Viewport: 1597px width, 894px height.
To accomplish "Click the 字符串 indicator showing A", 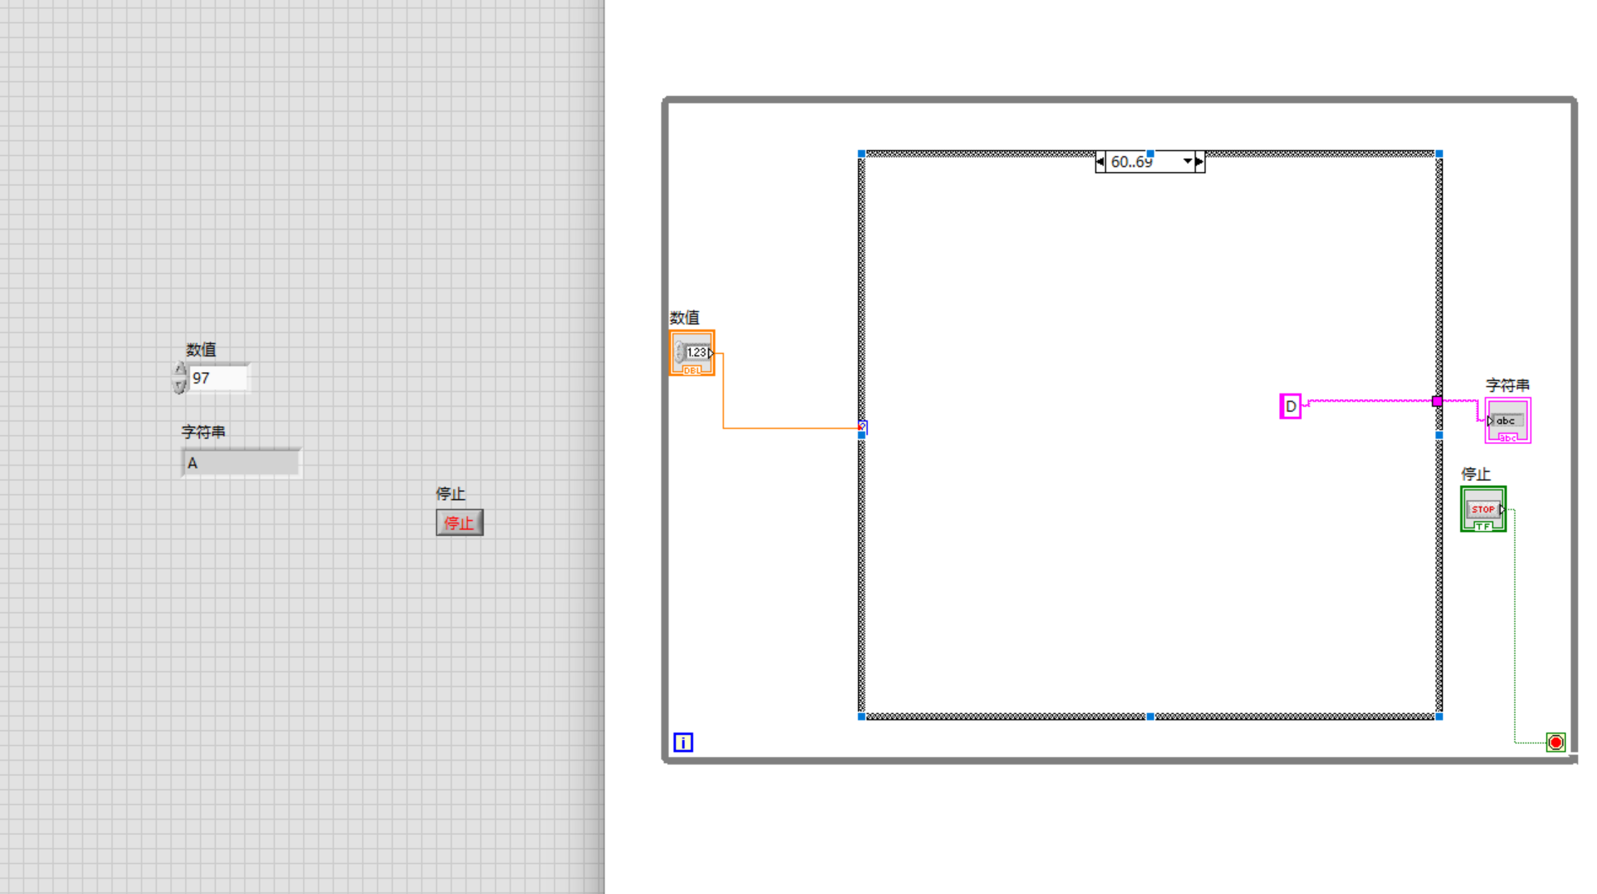I will pos(241,463).
